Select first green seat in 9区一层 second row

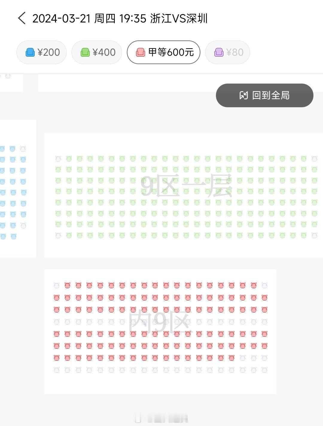(58, 170)
